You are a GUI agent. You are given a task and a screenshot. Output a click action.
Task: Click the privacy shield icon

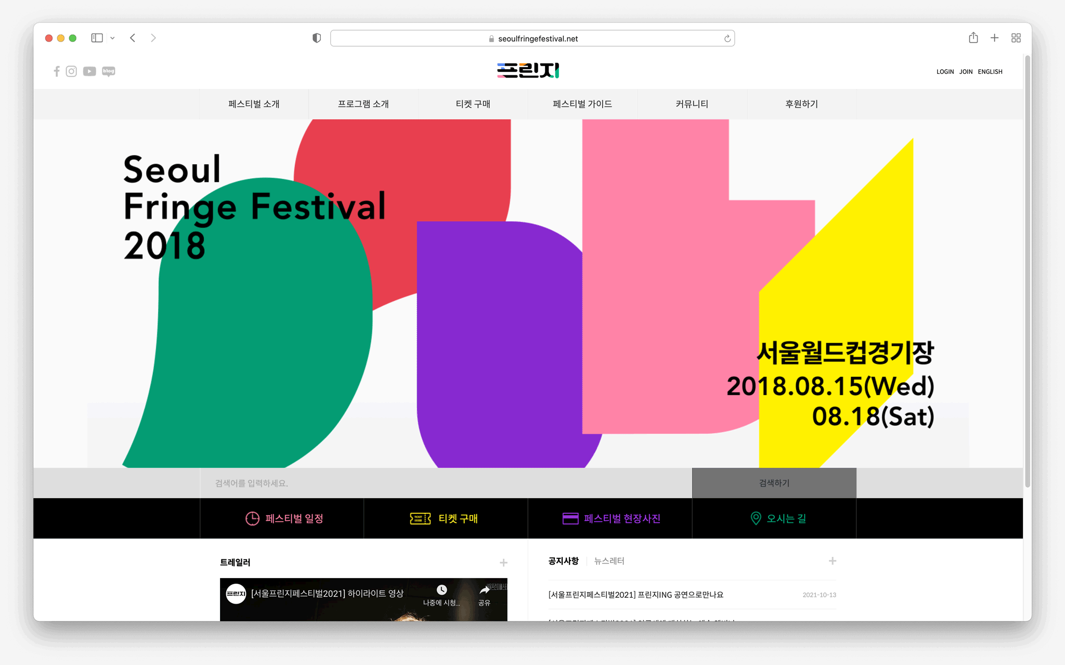(x=316, y=38)
